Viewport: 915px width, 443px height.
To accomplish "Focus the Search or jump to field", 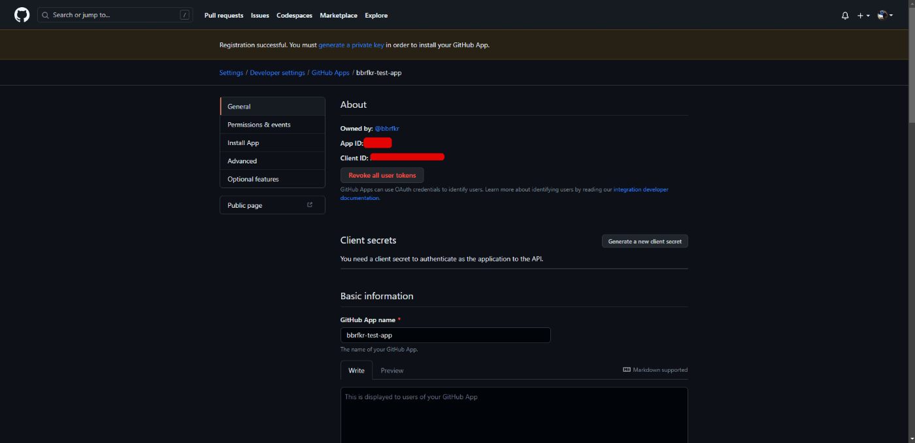I will (115, 15).
